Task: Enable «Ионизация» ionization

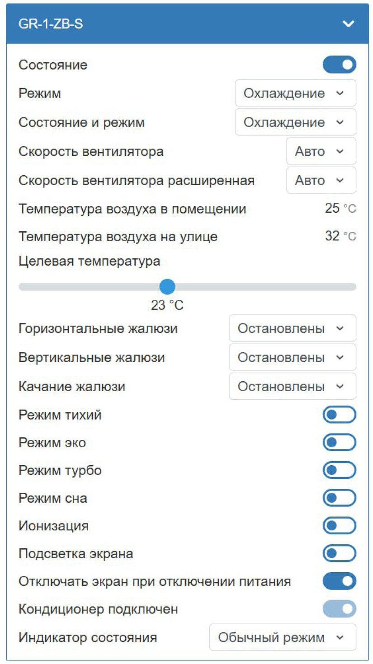Action: tap(339, 525)
